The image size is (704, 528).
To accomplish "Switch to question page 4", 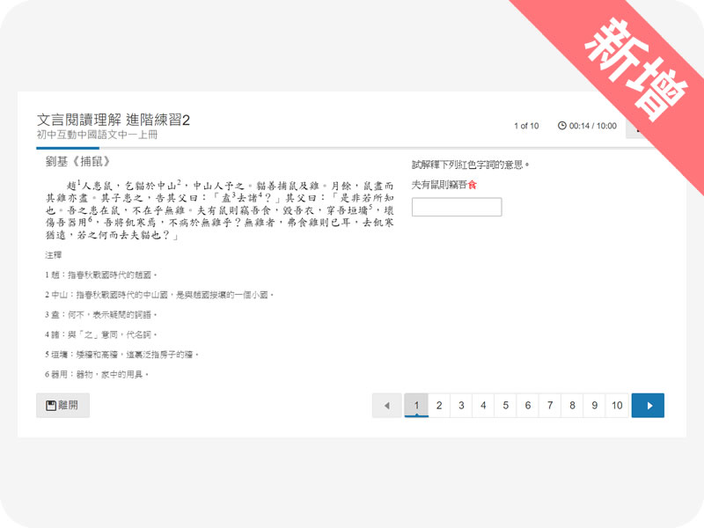I will (483, 406).
